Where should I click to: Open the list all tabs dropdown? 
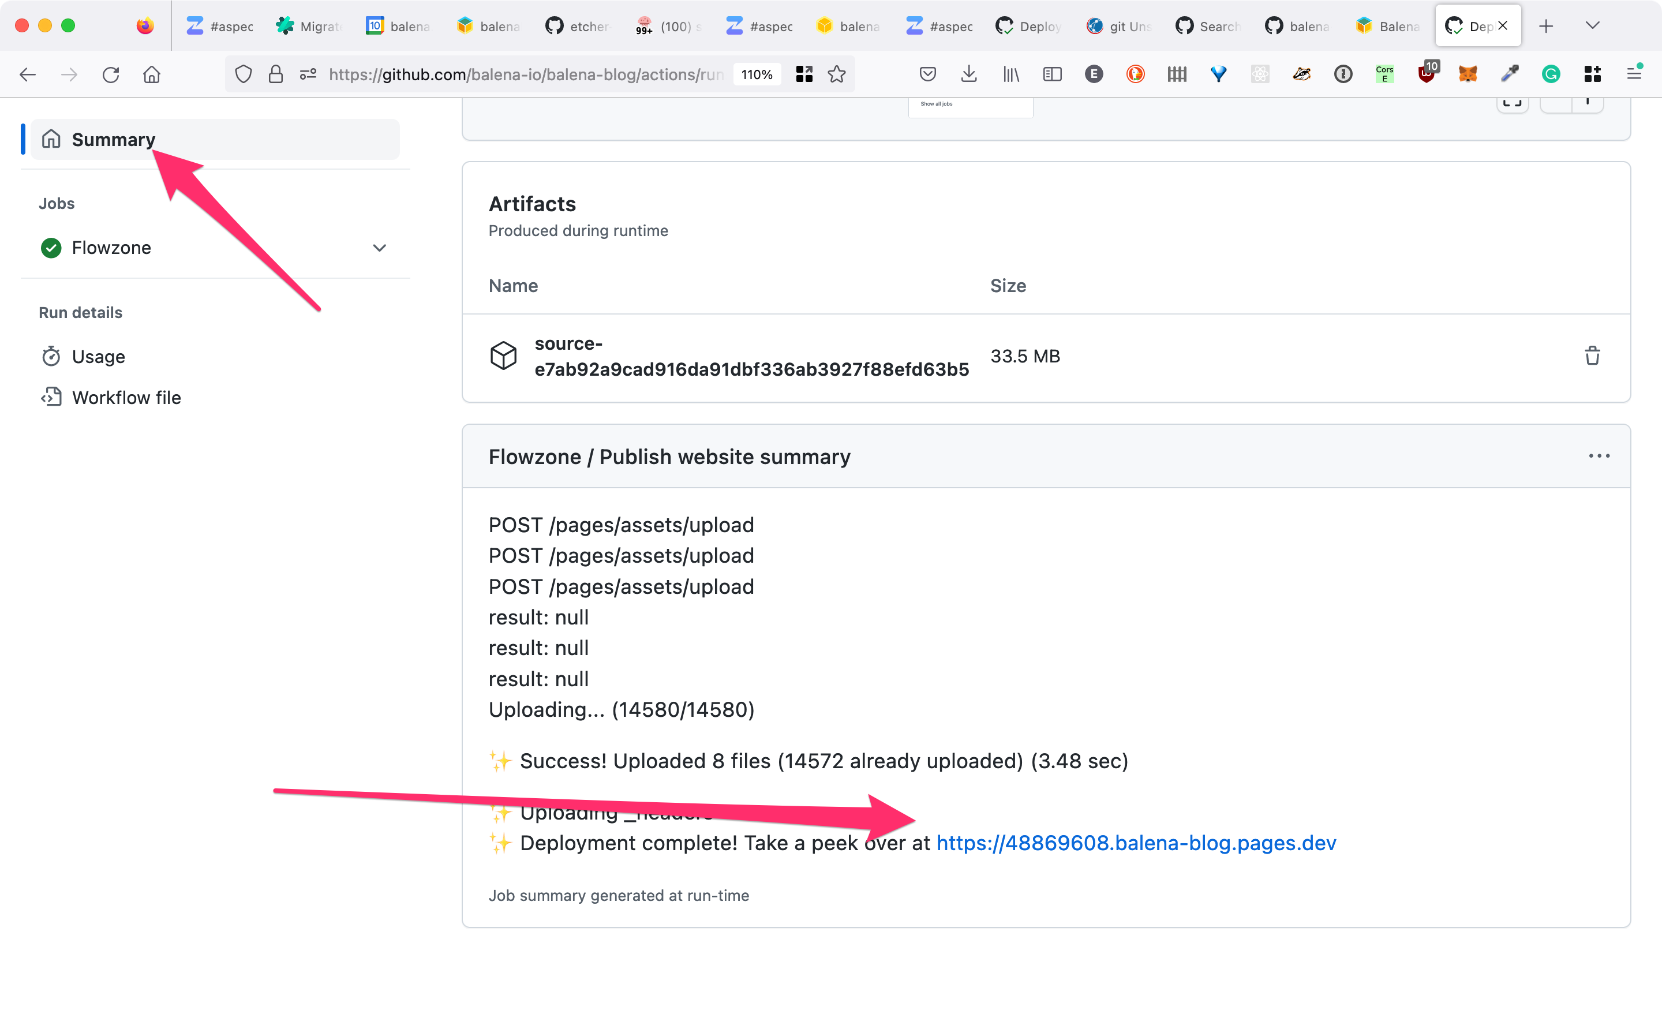tap(1593, 25)
